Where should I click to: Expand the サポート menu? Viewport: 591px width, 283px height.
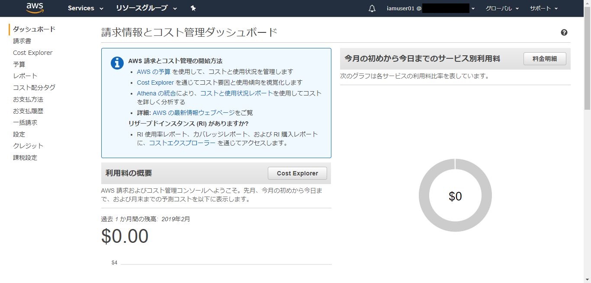(543, 8)
